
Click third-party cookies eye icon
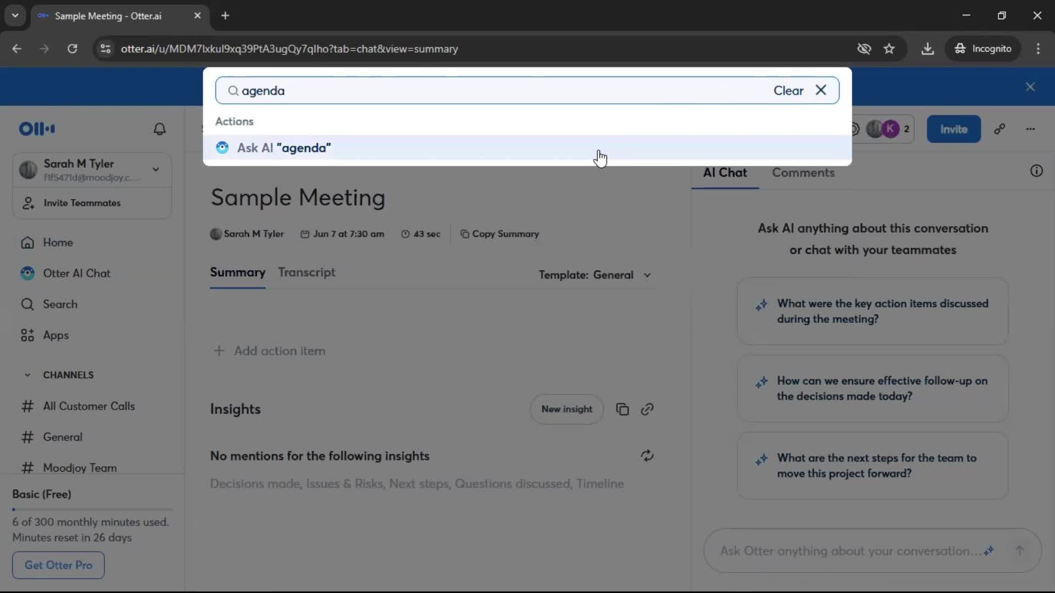864,49
